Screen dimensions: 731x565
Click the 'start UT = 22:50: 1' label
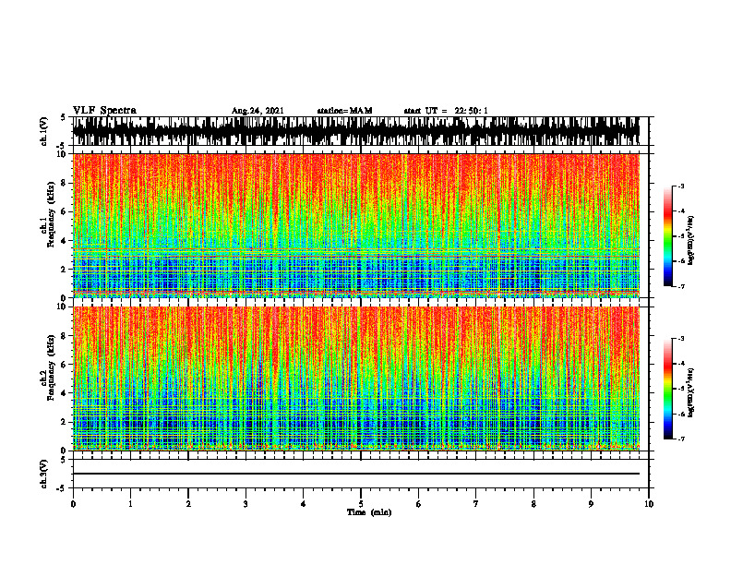click(x=446, y=111)
